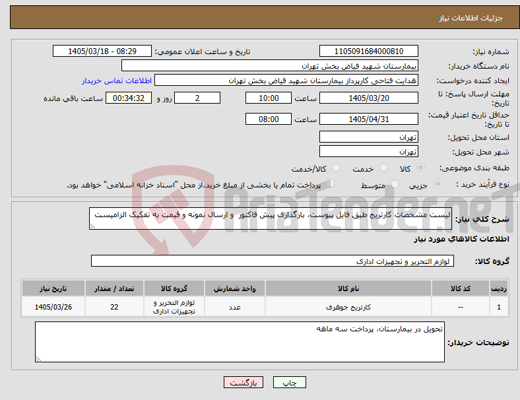Click the واحد شمارش column header
Viewport: 520px width, 400px height.
pyautogui.click(x=234, y=288)
